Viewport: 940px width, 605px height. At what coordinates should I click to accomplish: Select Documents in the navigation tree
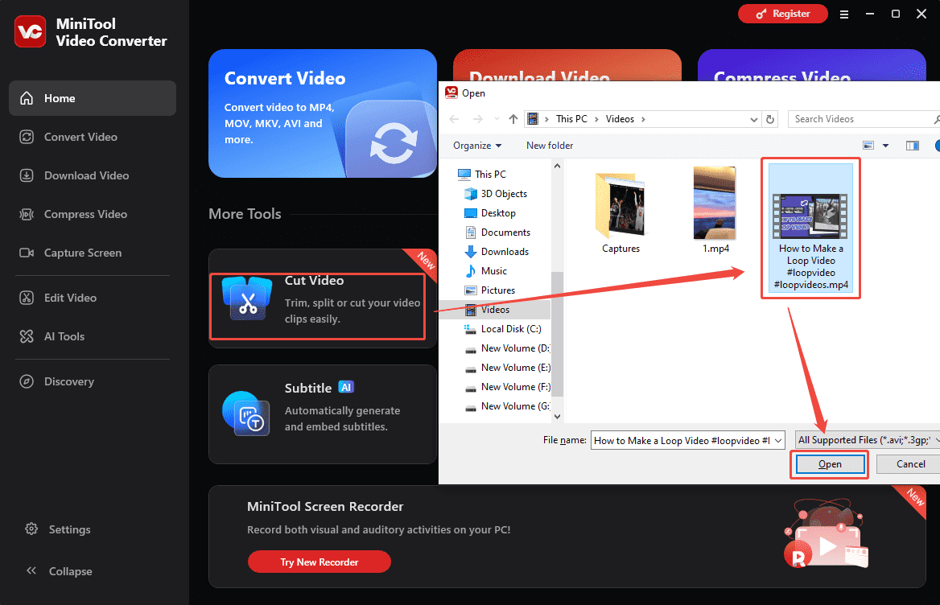point(497,233)
